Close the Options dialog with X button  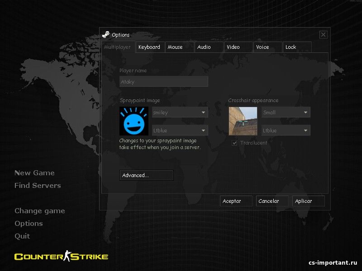pos(323,34)
